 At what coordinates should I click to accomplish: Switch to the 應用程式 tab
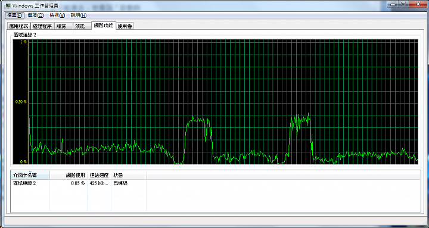[x=18, y=26]
